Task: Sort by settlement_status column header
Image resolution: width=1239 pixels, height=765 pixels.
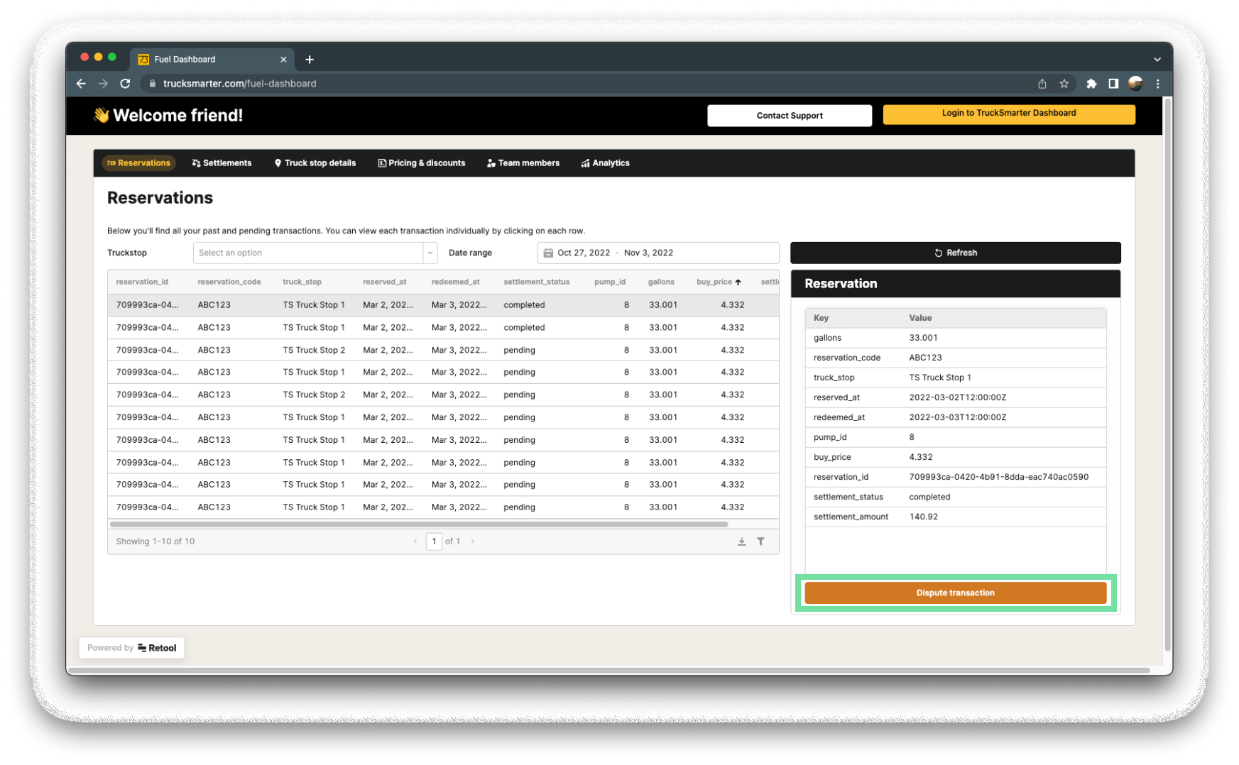Action: tap(537, 282)
